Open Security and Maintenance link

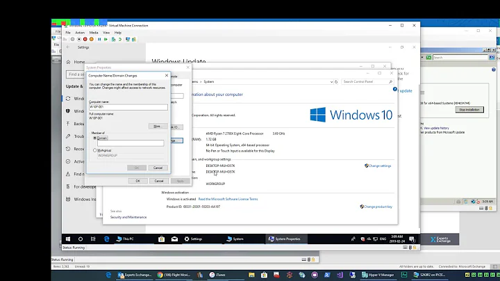click(x=128, y=217)
